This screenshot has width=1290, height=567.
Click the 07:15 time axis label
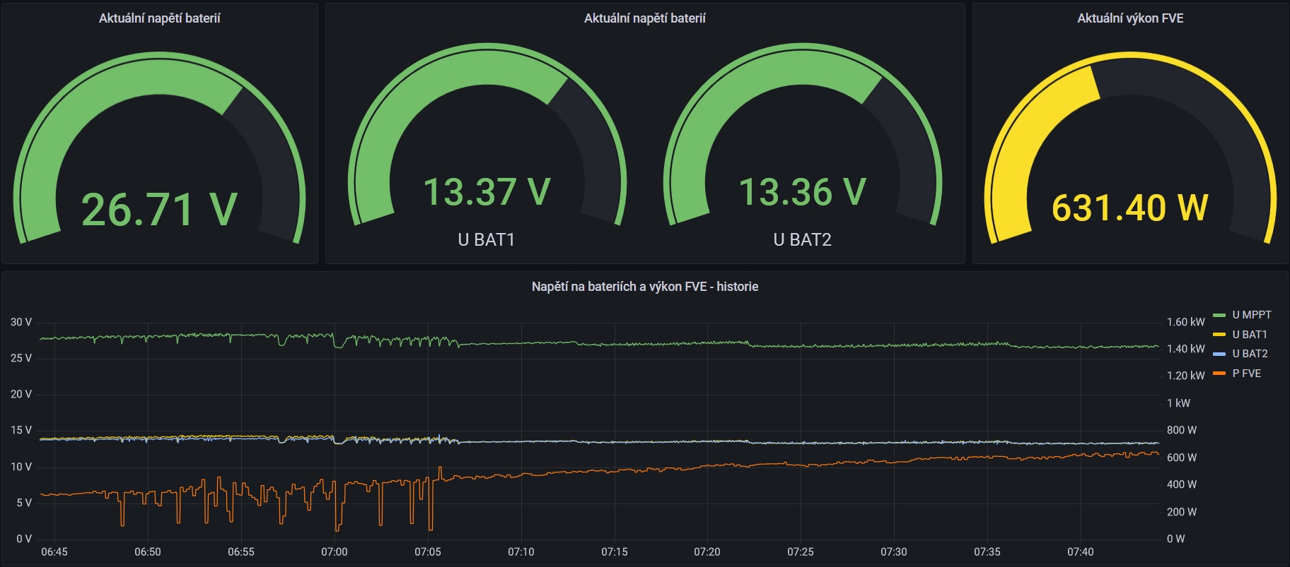coord(615,552)
